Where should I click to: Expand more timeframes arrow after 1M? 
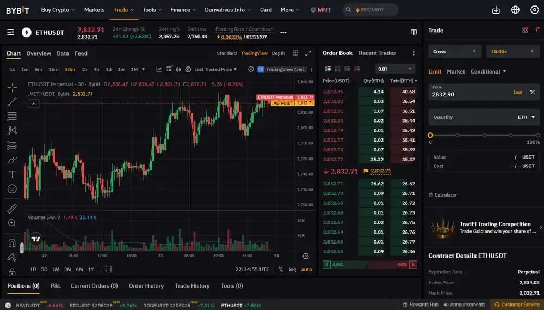[x=143, y=69]
